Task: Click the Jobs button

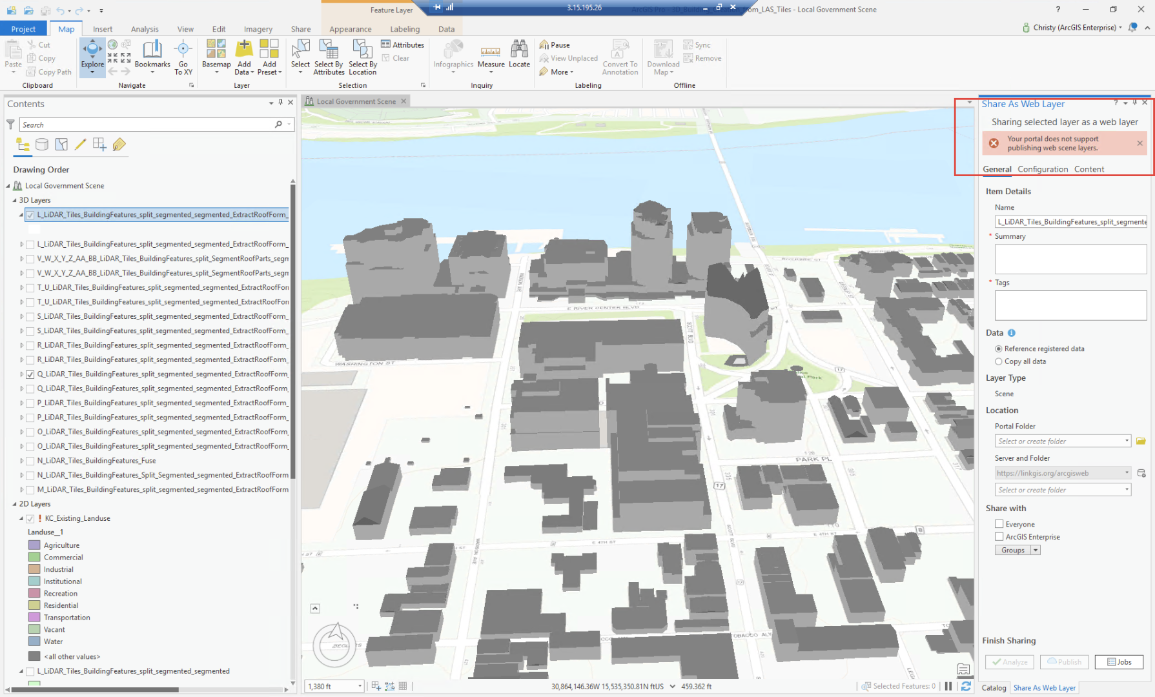Action: tap(1119, 662)
